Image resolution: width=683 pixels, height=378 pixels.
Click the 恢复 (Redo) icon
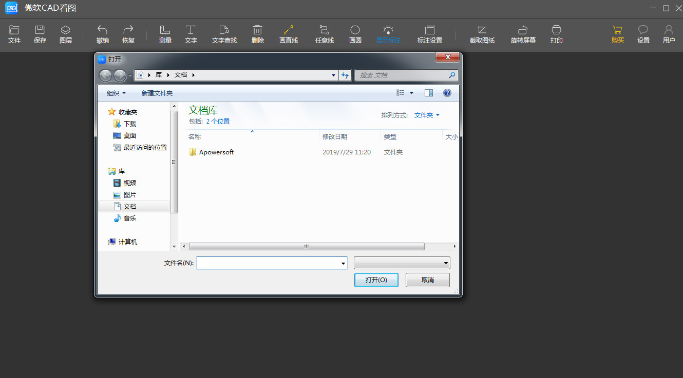coord(128,34)
